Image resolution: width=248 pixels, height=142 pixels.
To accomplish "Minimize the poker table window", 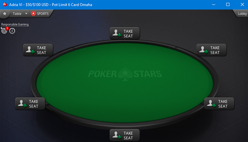I will [x=214, y=5].
